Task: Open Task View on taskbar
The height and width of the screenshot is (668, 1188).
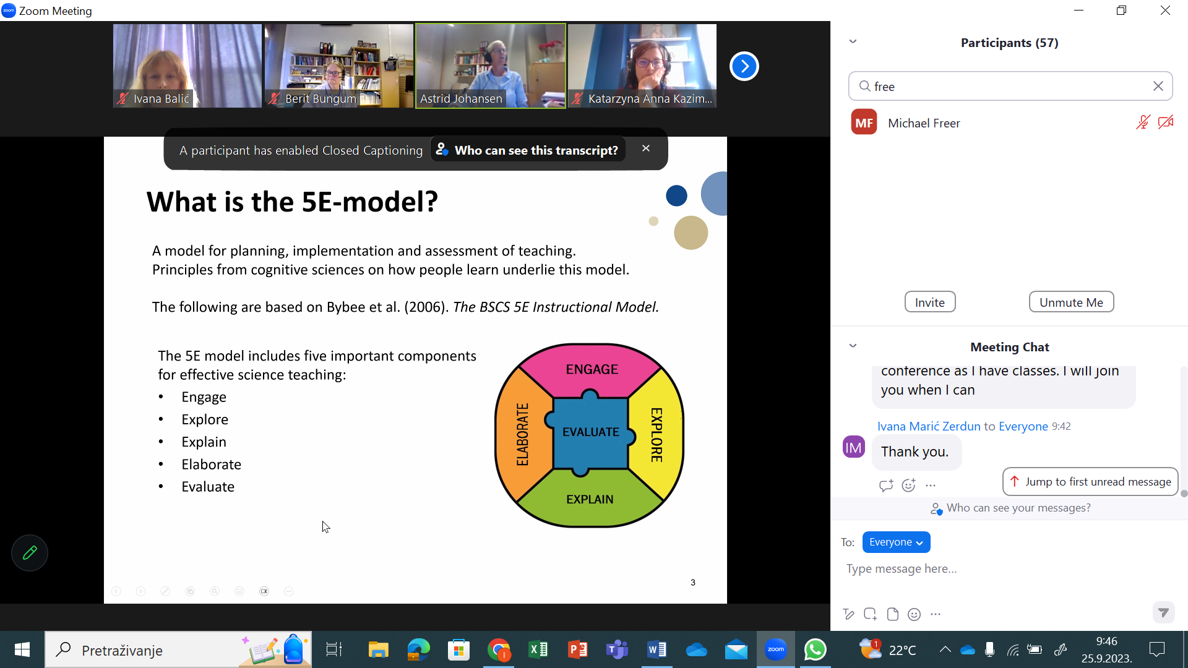Action: [334, 649]
